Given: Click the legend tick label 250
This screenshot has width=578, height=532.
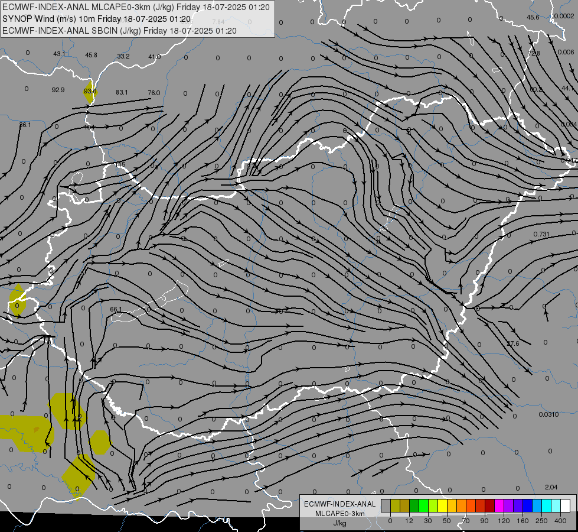Looking at the screenshot, I should [541, 521].
